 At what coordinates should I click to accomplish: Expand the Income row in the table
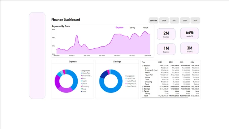[x=143, y=87]
